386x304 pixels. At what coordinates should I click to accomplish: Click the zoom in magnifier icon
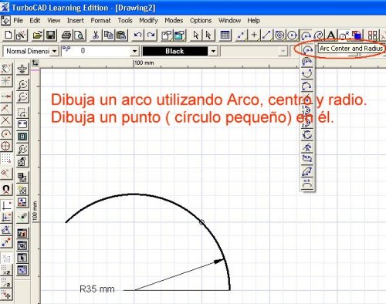tap(22, 84)
